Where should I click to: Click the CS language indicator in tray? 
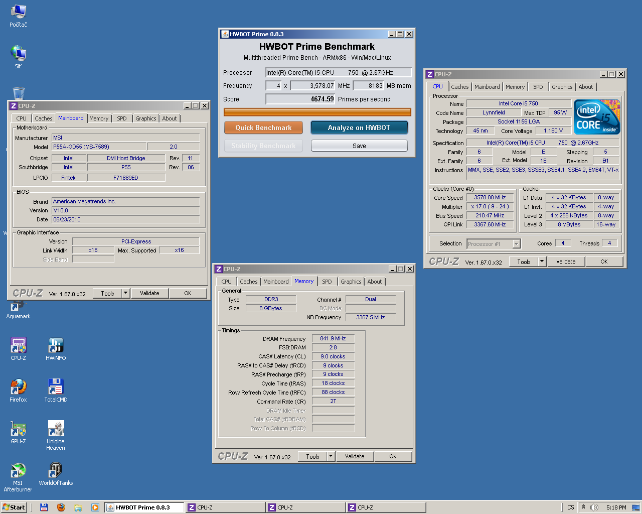point(571,507)
